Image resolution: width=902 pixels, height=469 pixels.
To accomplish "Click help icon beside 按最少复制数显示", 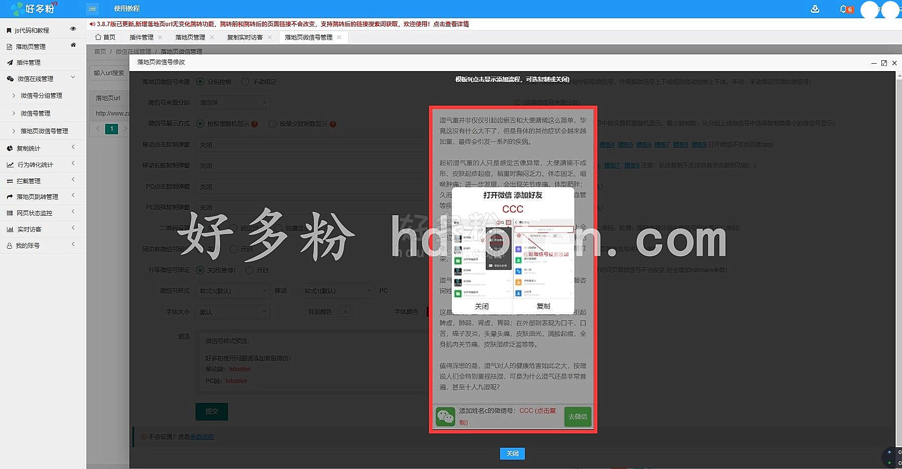I will point(333,124).
